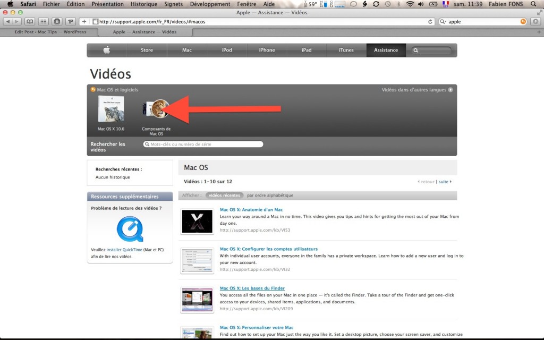Click the Apple site search field
This screenshot has width=544, height=340.
click(x=431, y=50)
